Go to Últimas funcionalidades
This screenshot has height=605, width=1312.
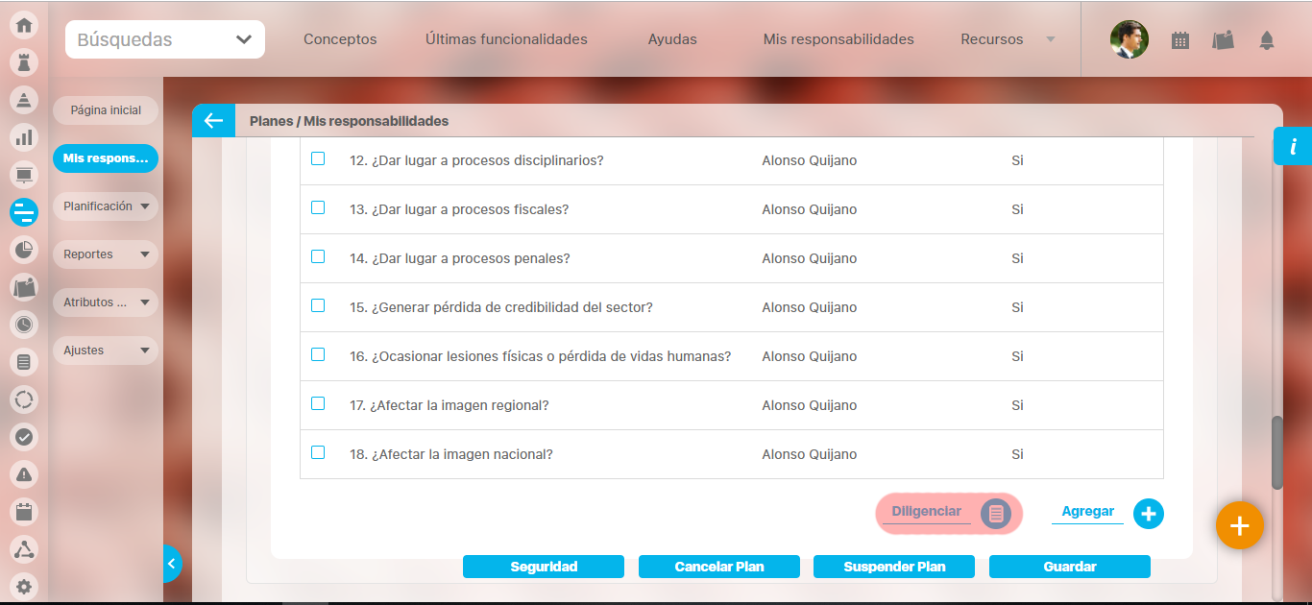click(506, 39)
